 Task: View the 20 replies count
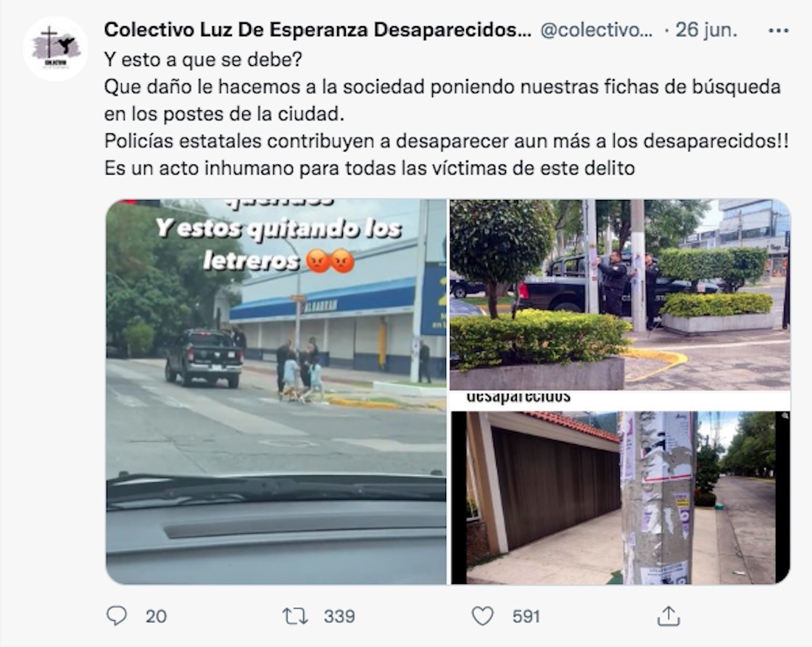tap(156, 617)
